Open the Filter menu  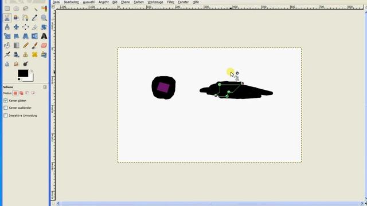point(170,2)
